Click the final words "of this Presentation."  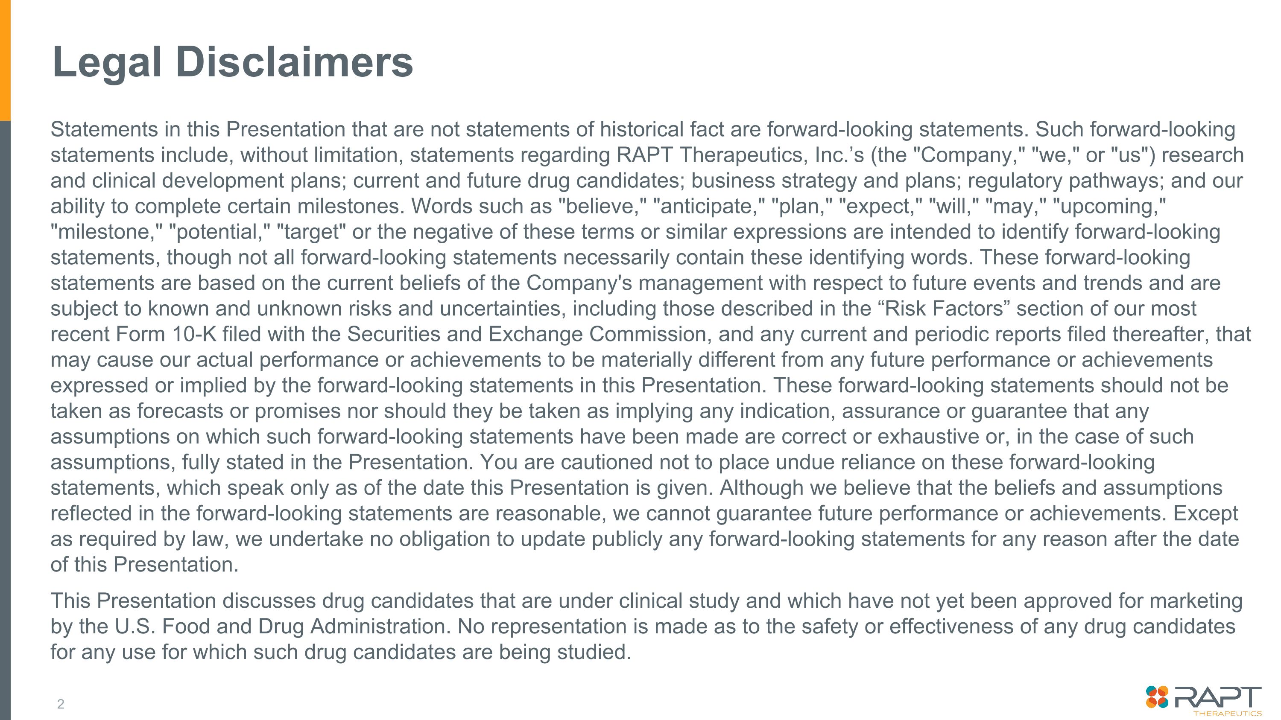pyautogui.click(x=144, y=565)
